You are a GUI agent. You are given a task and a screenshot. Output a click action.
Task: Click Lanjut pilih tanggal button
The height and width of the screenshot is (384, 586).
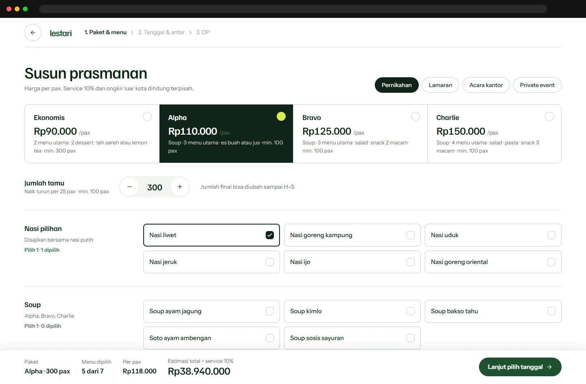point(520,367)
